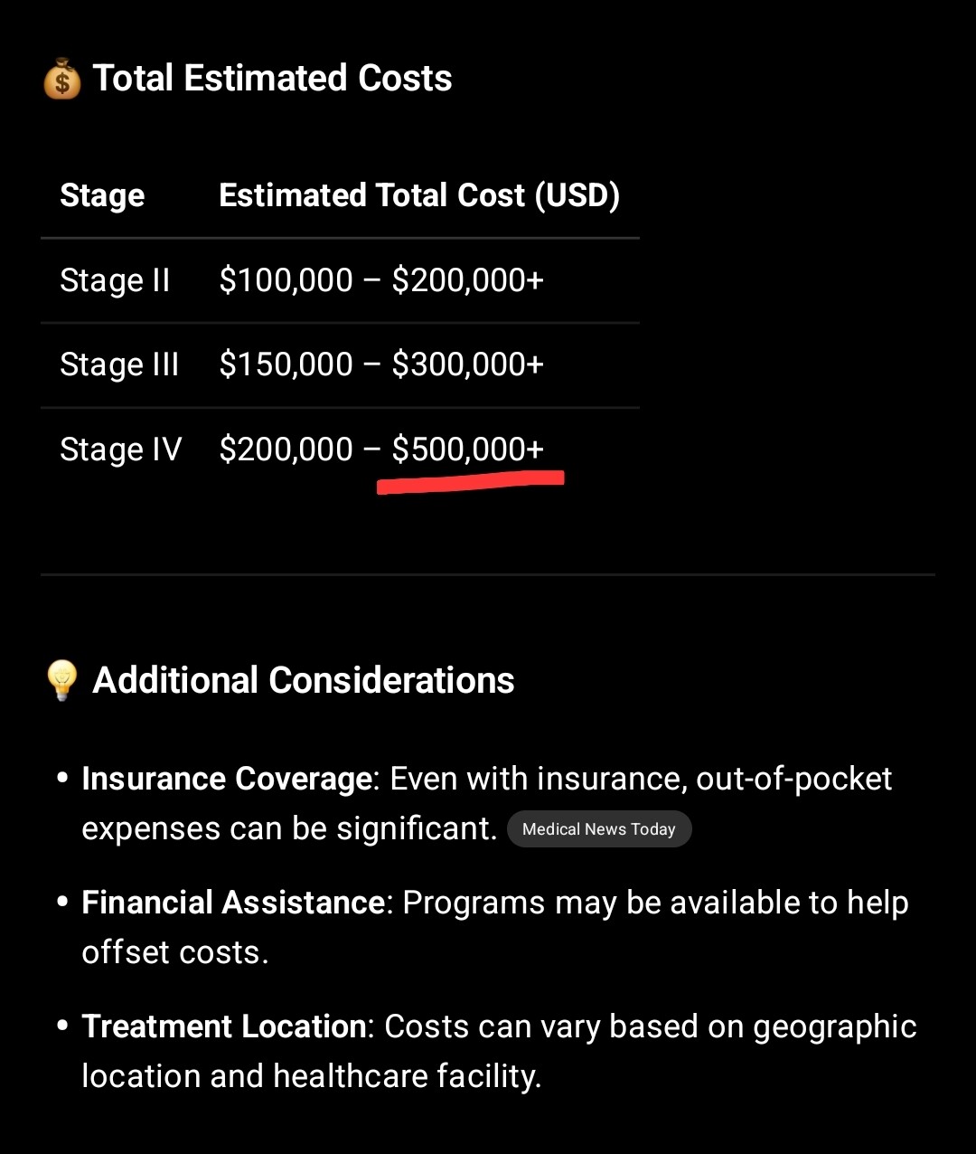Click the lightbulb emoji icon
The image size is (976, 1154).
(x=61, y=680)
